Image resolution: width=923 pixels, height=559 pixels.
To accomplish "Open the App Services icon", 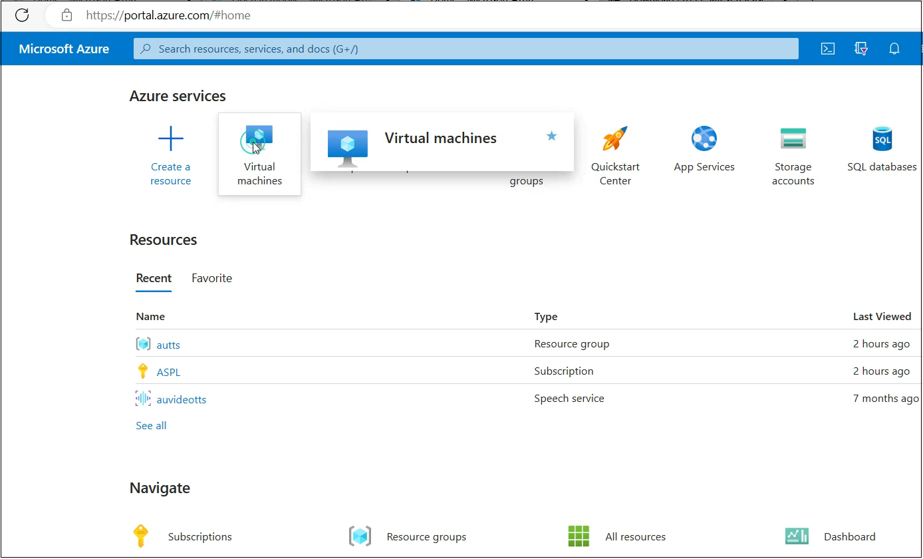I will 704,138.
